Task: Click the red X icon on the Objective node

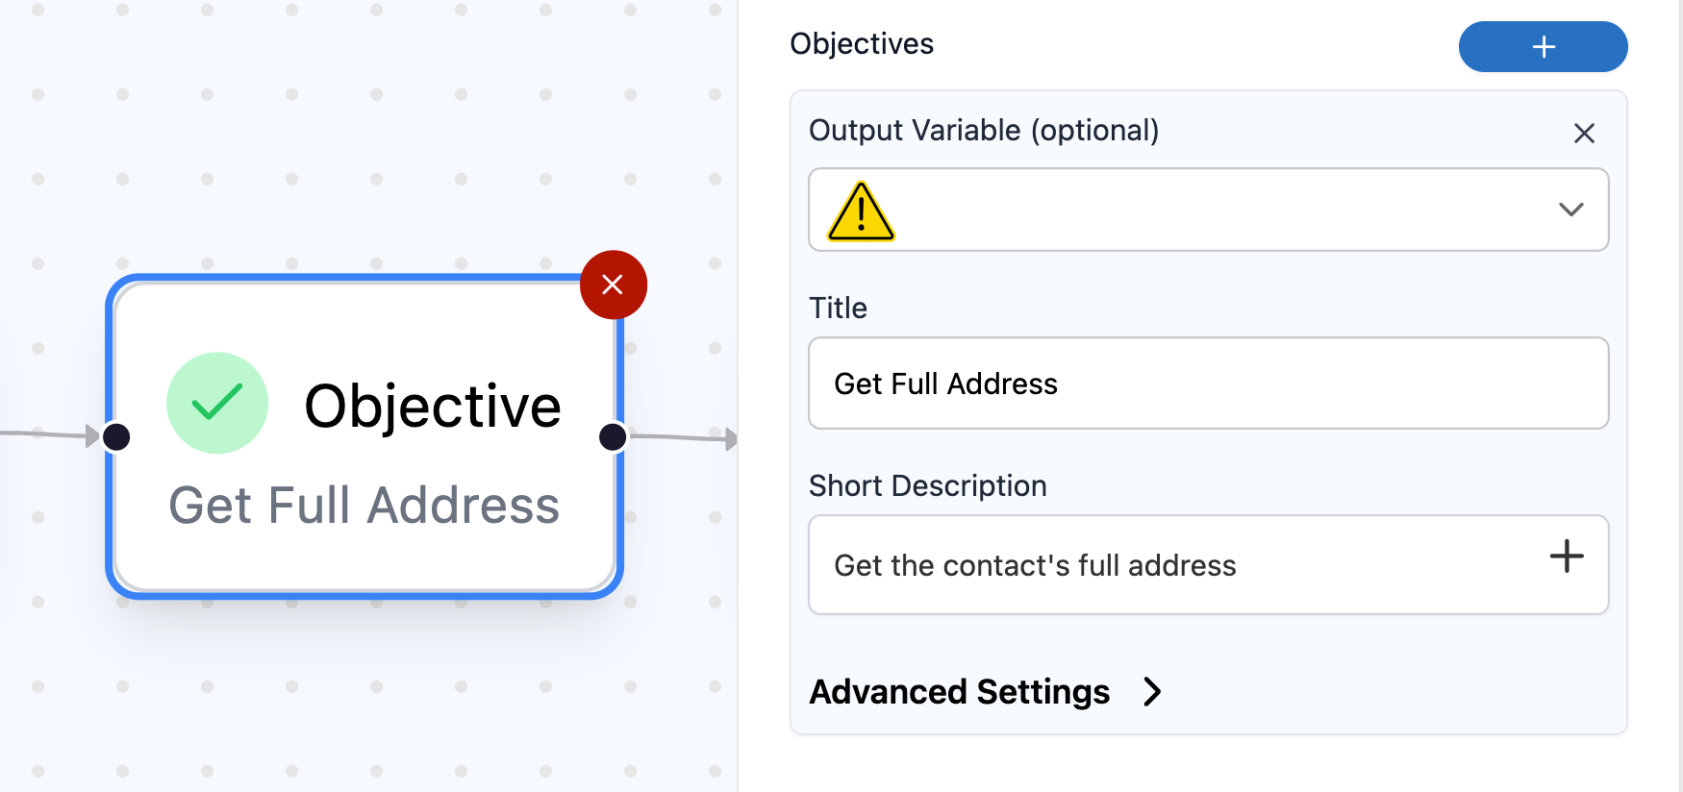Action: coord(614,284)
